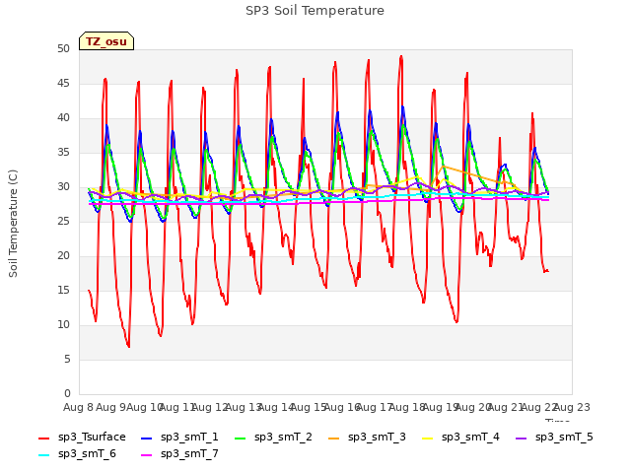
Task: Click the purple sp3_smT_5 legend swatch
Action: pos(522,438)
